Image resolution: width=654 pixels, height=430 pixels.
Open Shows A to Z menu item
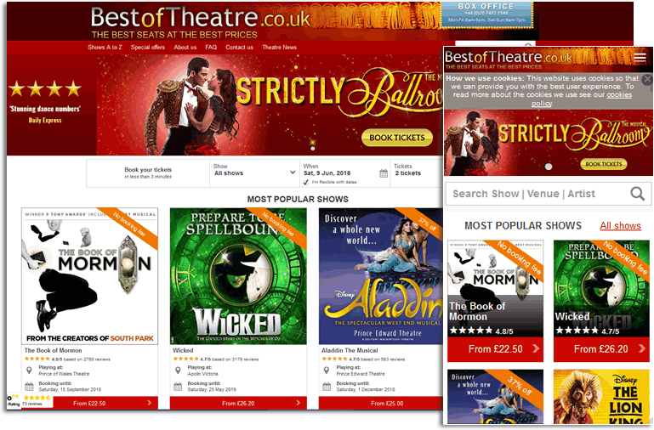tap(105, 47)
